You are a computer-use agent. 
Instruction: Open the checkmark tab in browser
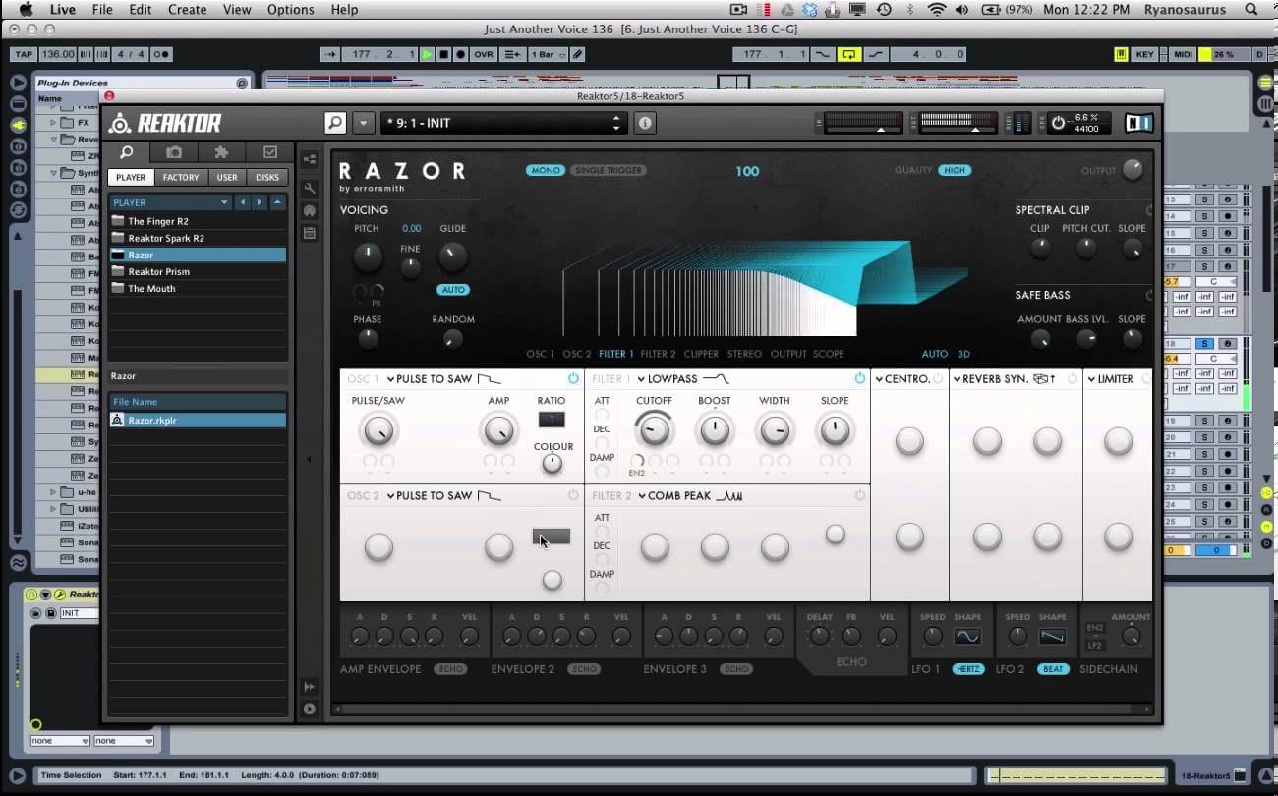click(269, 152)
